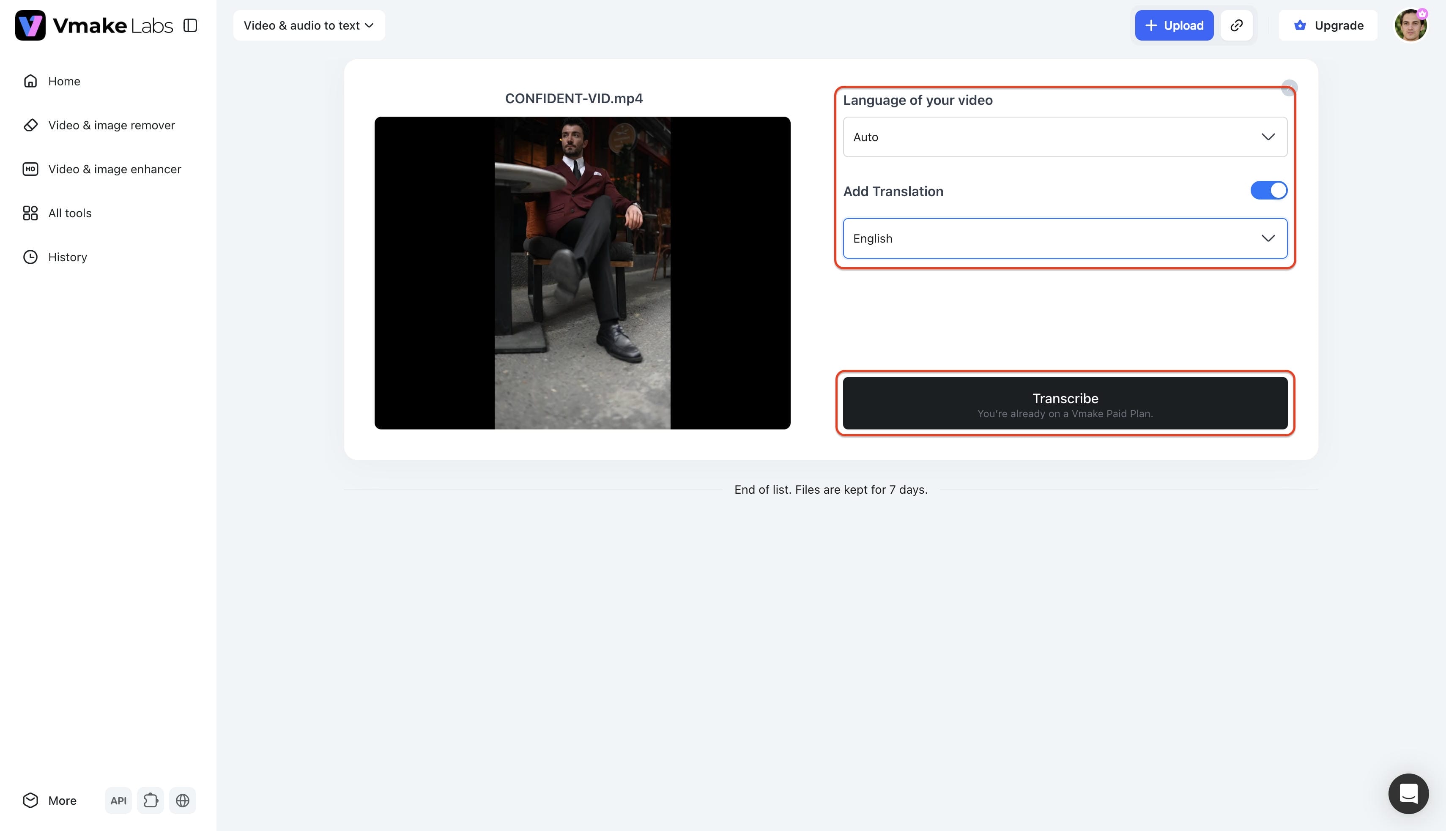The width and height of the screenshot is (1446, 831).
Task: Click the CONFIDENT-VID.mp4 file name
Action: [x=574, y=98]
